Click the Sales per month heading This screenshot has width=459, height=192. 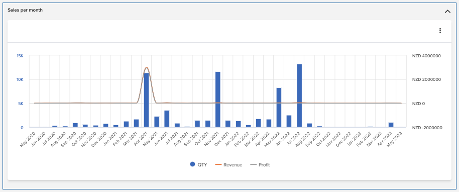(x=25, y=10)
